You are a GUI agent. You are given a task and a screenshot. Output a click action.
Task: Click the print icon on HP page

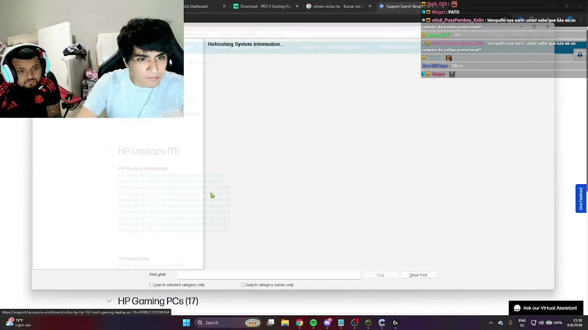(x=580, y=55)
